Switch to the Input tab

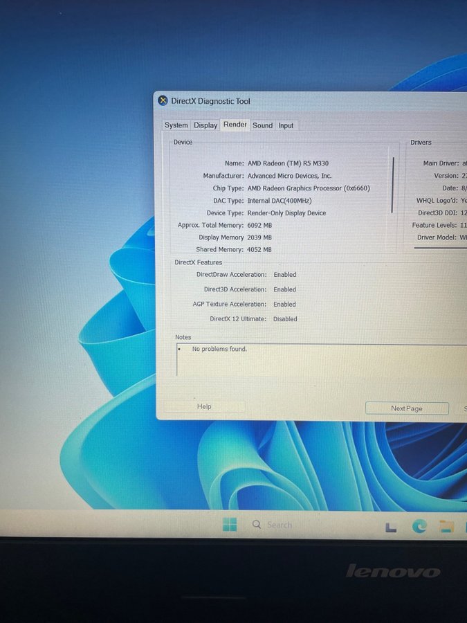coord(286,125)
